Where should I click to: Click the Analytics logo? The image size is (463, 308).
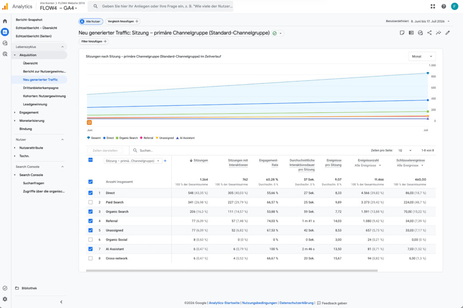[x=5, y=6]
